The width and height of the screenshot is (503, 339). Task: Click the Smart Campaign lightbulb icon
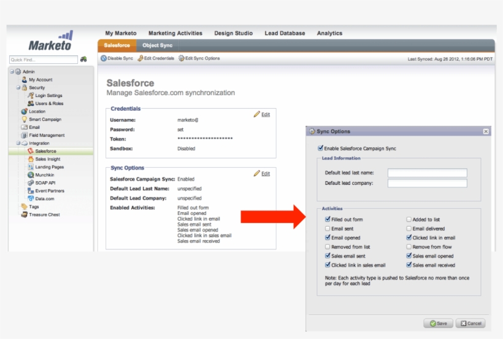[x=25, y=119]
